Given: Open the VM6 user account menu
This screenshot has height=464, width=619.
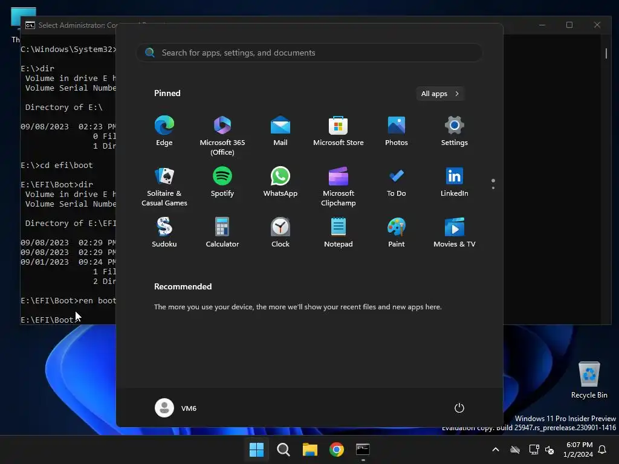Looking at the screenshot, I should pos(176,408).
